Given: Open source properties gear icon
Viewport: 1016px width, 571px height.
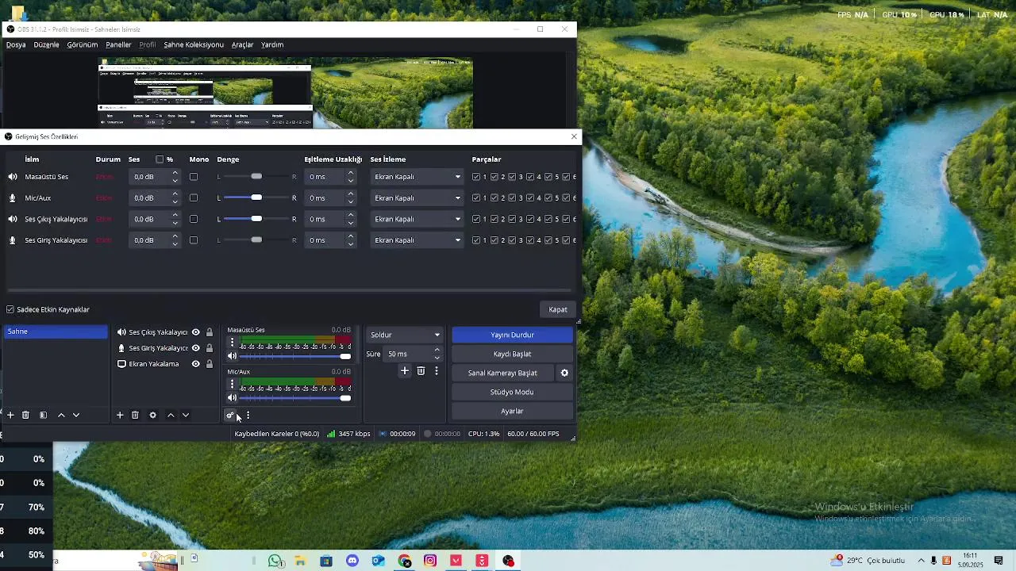Looking at the screenshot, I should (152, 415).
